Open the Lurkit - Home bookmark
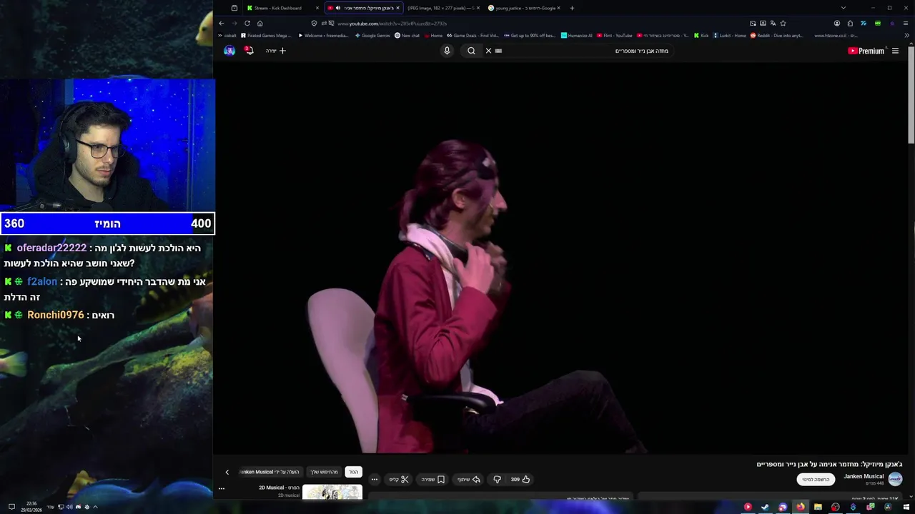The height and width of the screenshot is (514, 915). (x=730, y=36)
